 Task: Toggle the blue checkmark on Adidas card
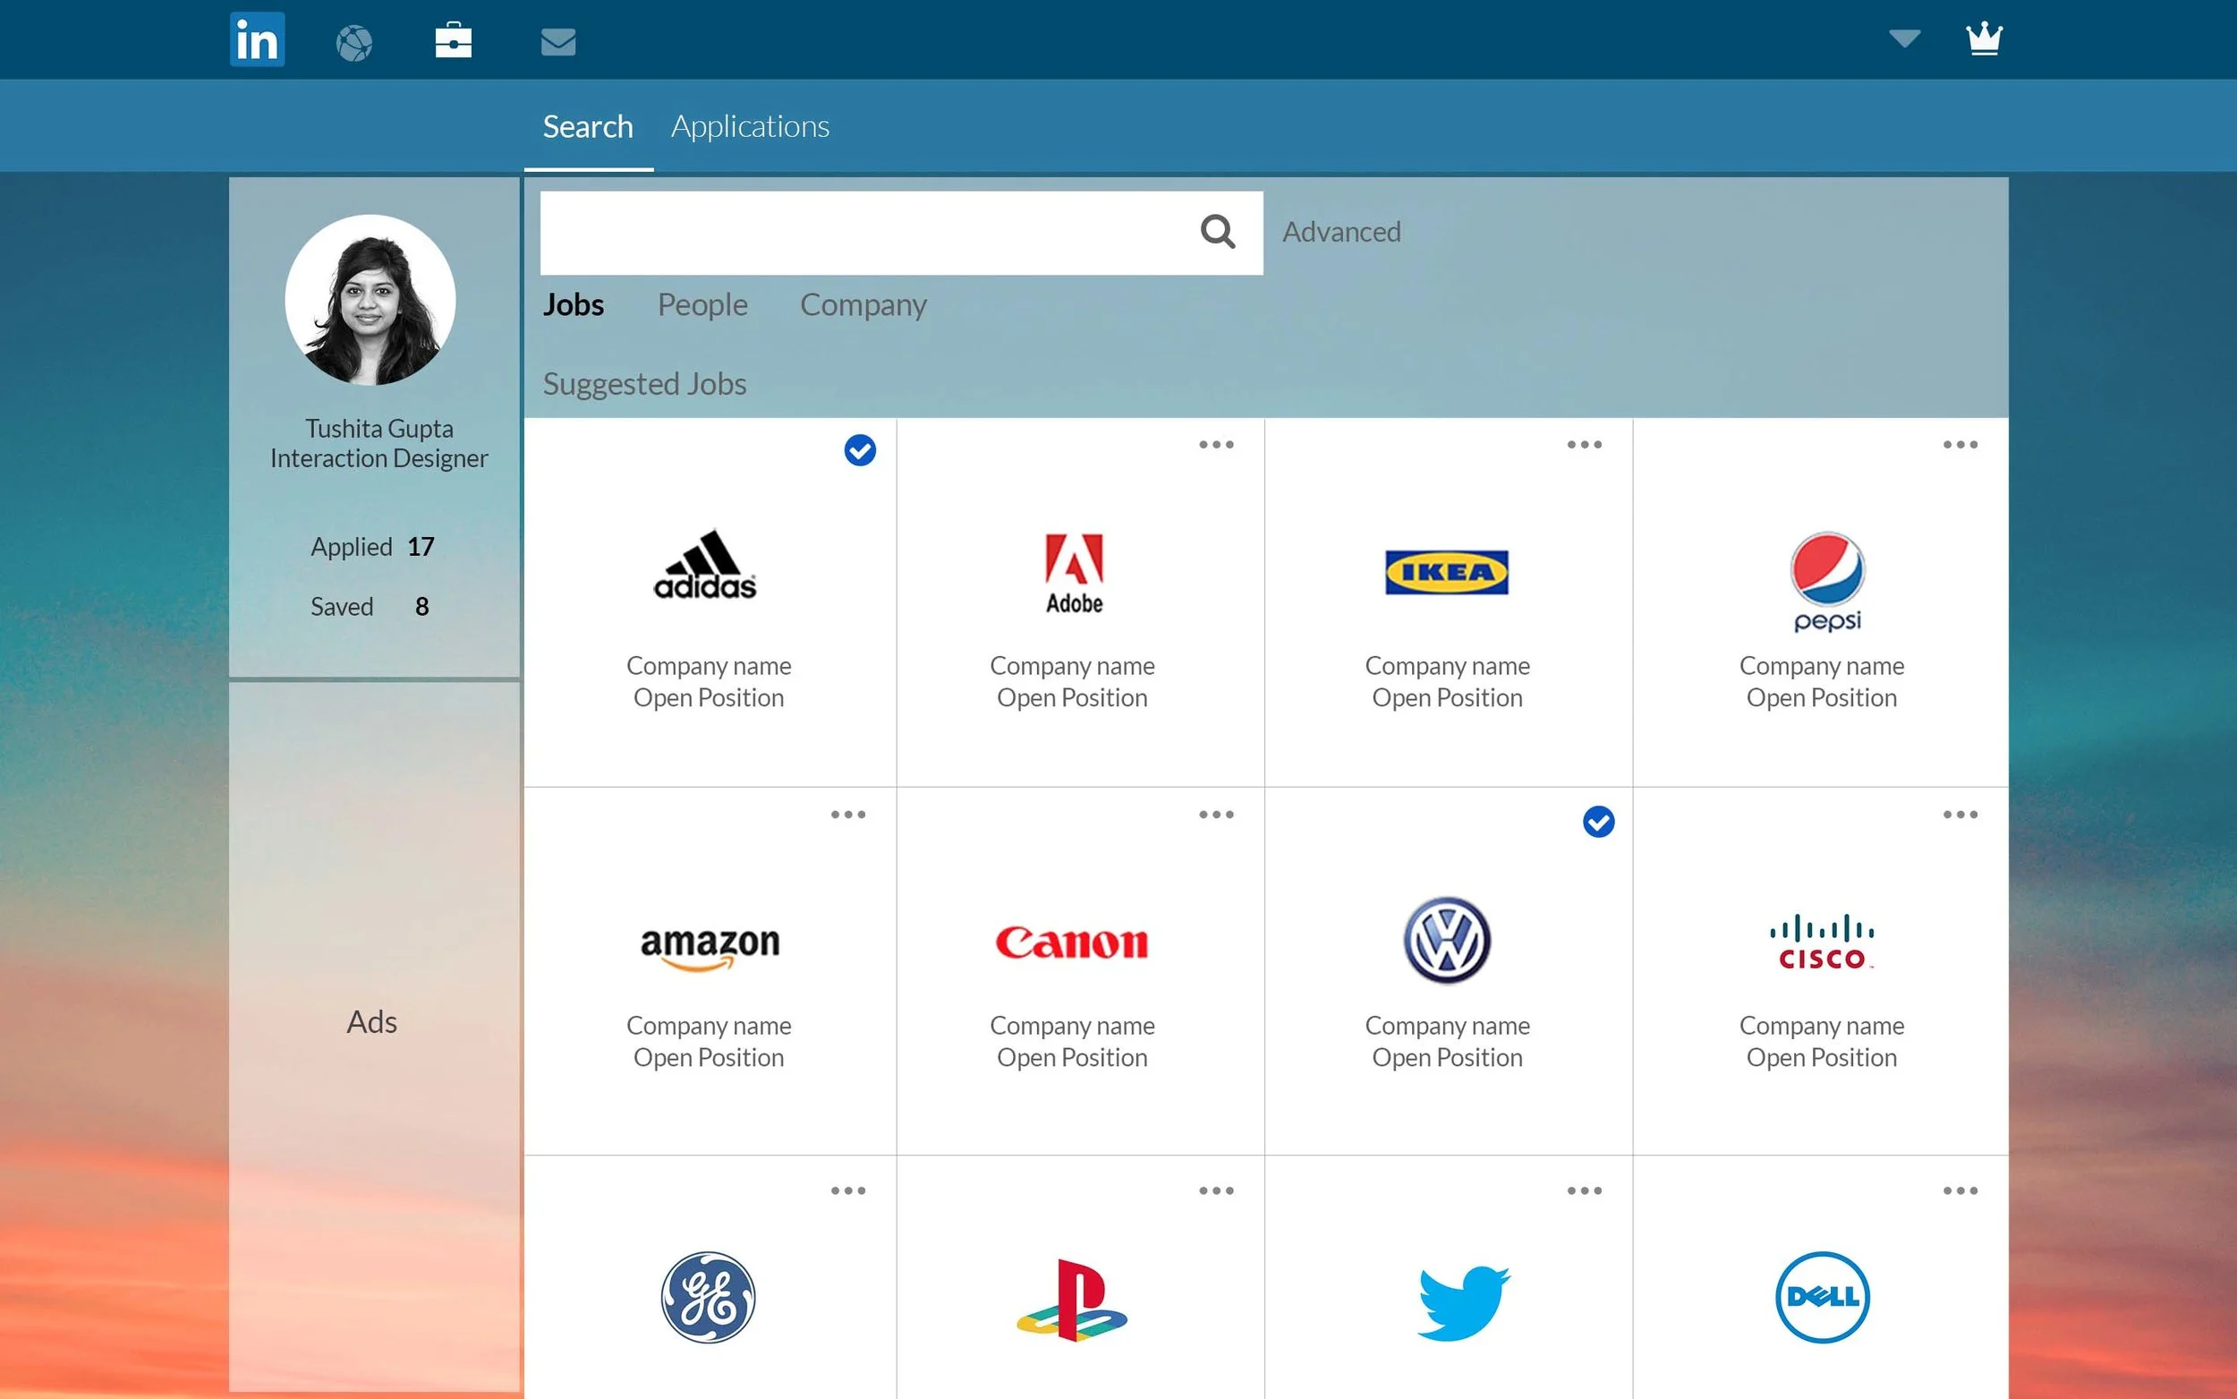point(859,450)
